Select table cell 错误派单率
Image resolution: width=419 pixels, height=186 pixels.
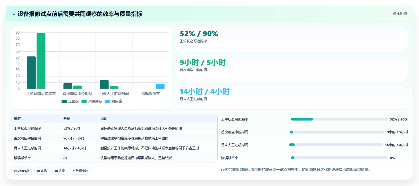point(22,158)
